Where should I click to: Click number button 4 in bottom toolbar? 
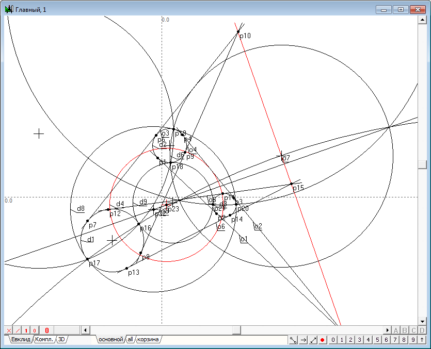tap(369, 340)
